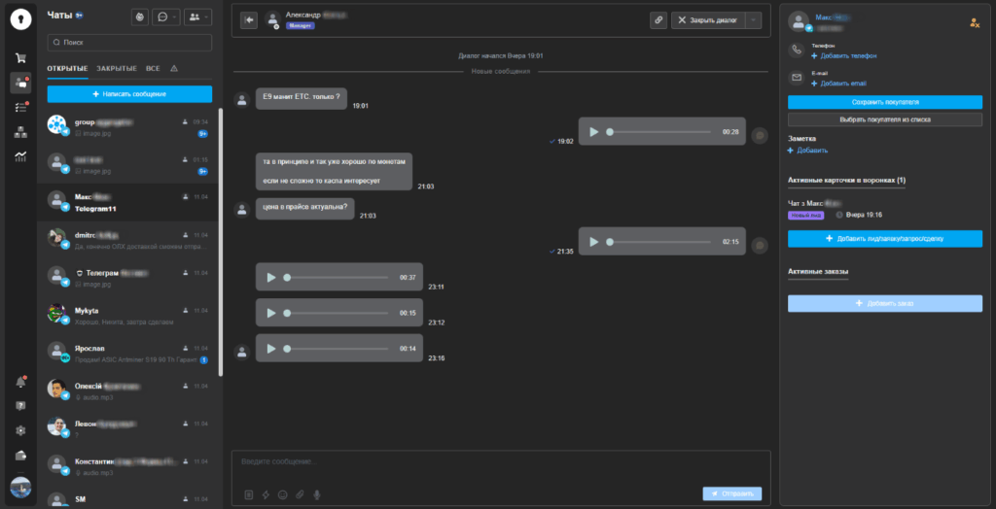Image resolution: width=996 pixels, height=509 pixels.
Task: Expand the users filter dropdown
Action: click(x=198, y=17)
